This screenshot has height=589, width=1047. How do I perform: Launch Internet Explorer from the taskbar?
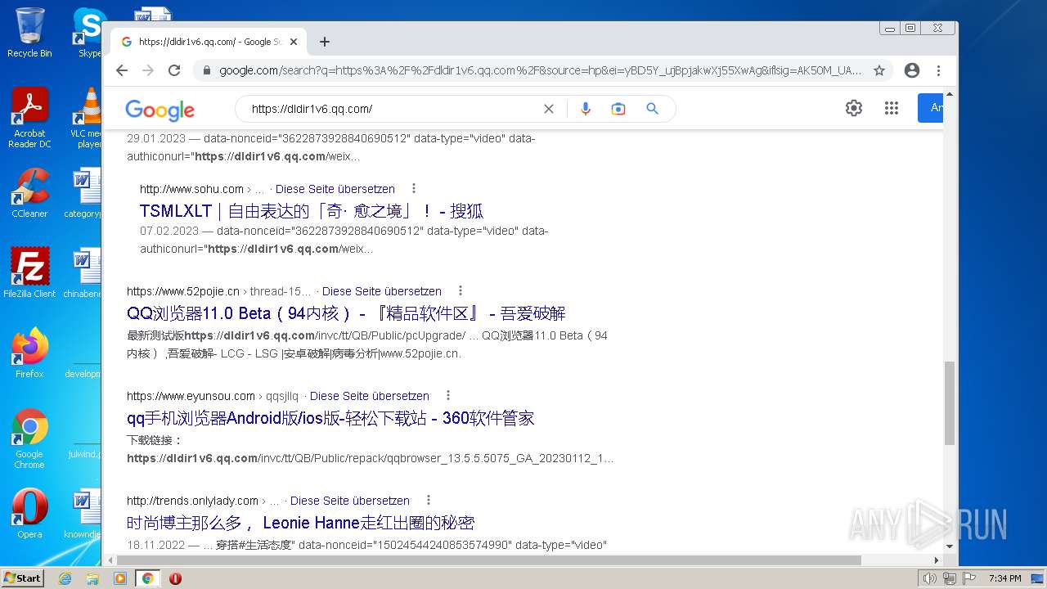pos(65,578)
